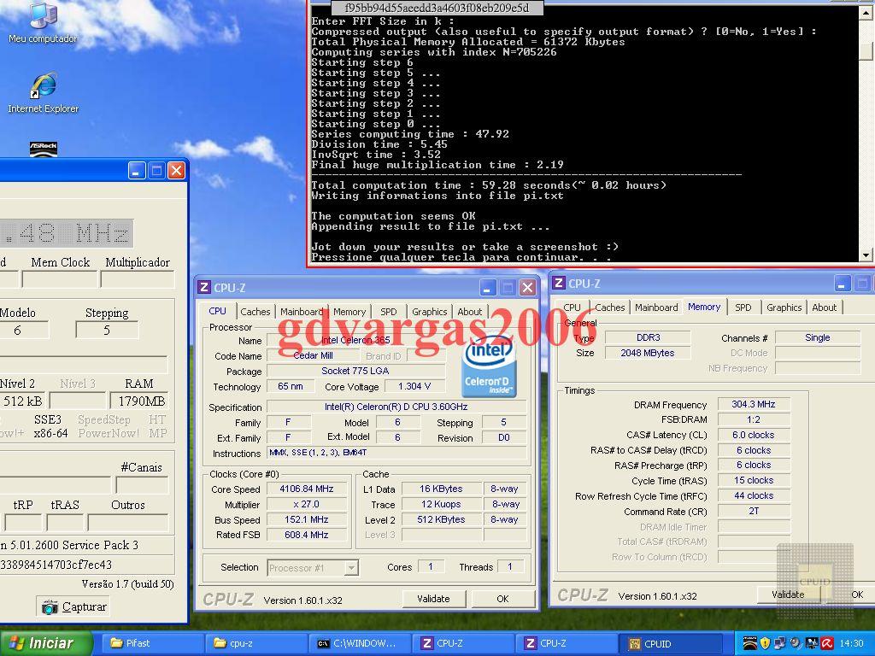Click Row Refresh Cycle Time 44 clocks value
This screenshot has width=875, height=656.
click(754, 496)
